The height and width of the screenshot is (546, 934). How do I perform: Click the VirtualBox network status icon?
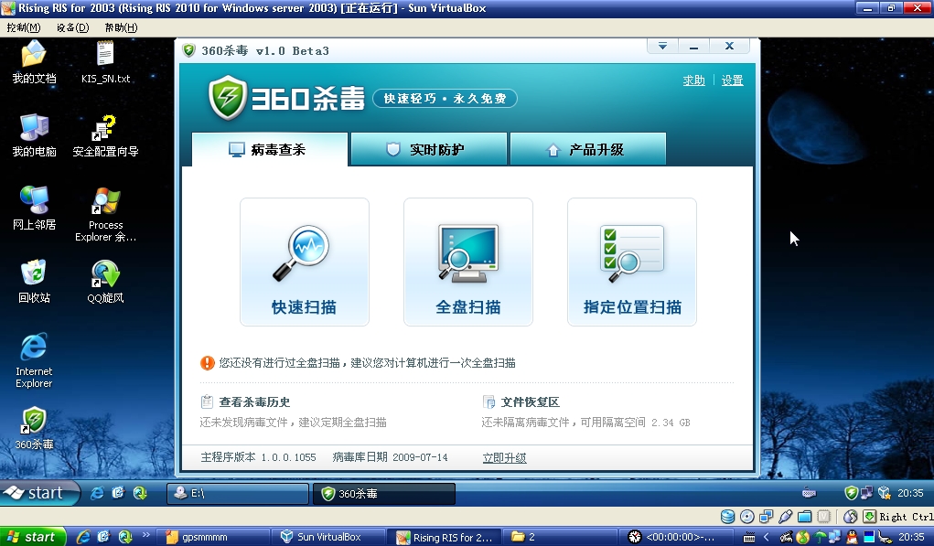pyautogui.click(x=766, y=516)
